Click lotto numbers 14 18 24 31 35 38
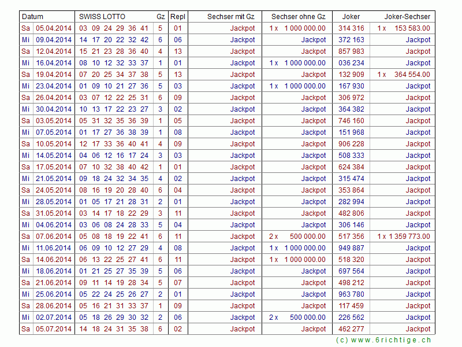 tap(114, 329)
